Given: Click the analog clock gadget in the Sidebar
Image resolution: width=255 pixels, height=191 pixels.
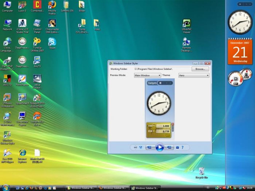Looking at the screenshot, I should (240, 22).
